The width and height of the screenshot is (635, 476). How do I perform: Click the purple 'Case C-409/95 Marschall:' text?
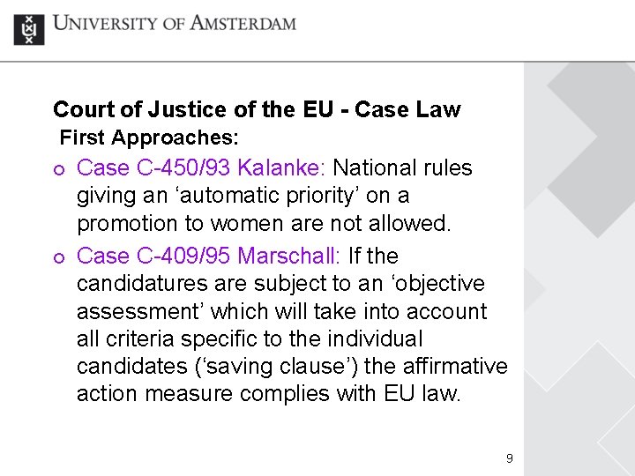(210, 256)
